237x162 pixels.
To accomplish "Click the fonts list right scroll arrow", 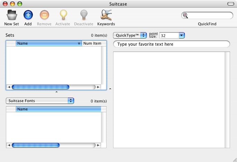I will (x=98, y=145).
